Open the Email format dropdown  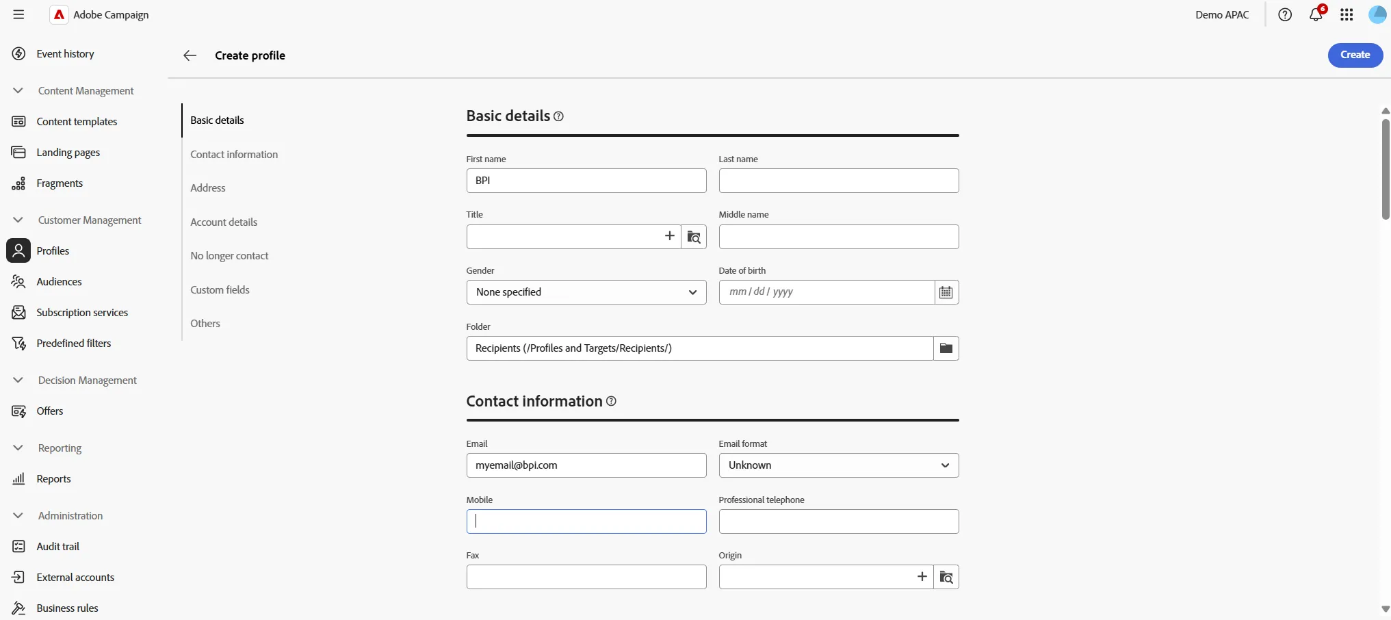pyautogui.click(x=839, y=465)
